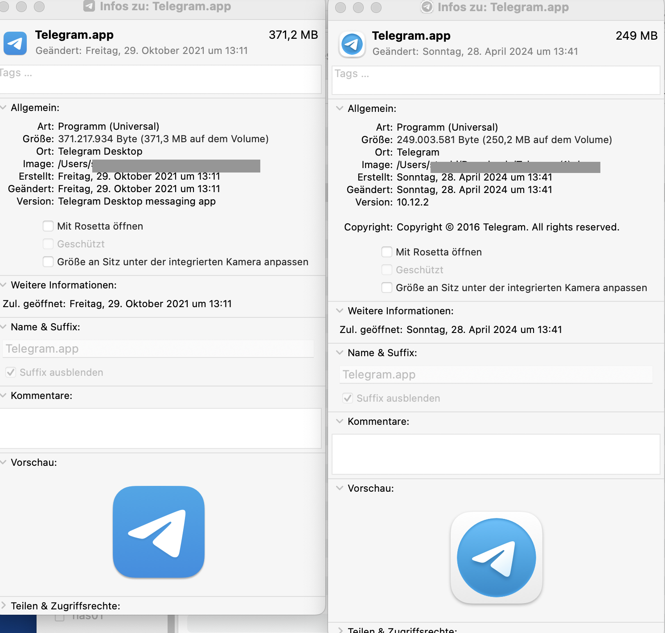
Task: Click the round Telegram icon in right window header
Action: coord(352,44)
